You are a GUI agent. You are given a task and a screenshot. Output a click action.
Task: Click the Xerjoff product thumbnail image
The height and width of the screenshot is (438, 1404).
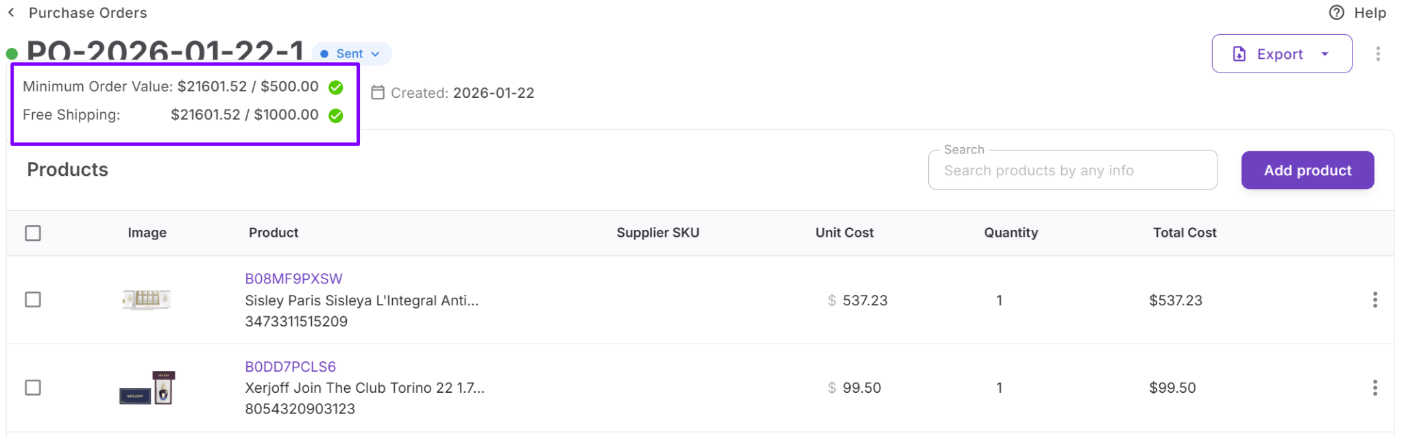[147, 388]
